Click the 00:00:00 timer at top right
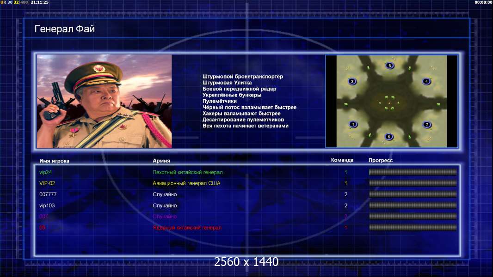 [483, 2]
